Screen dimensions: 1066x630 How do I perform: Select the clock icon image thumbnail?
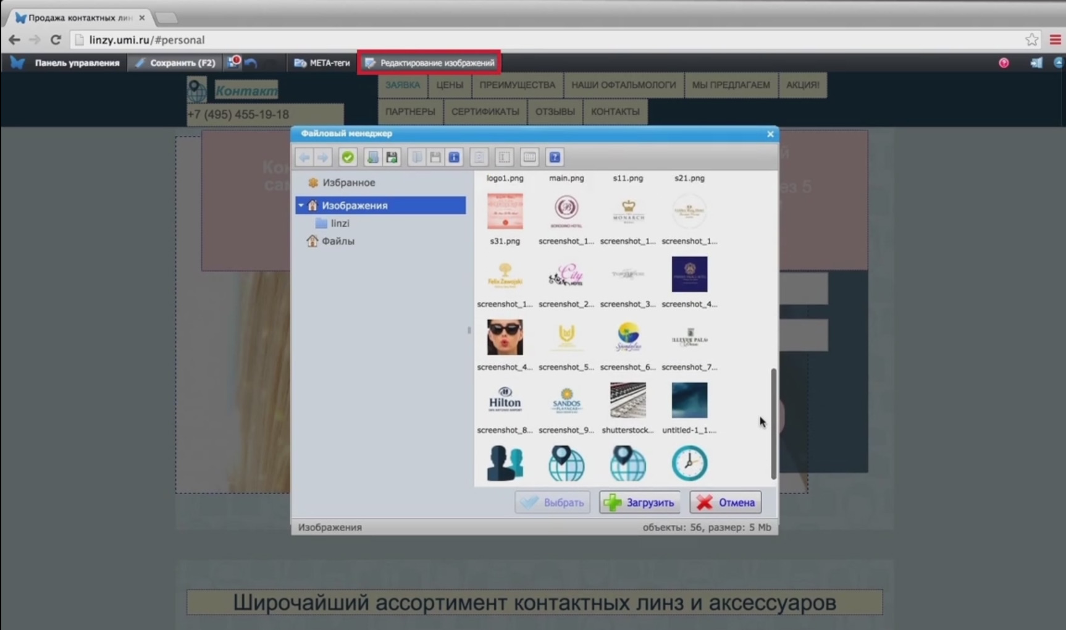pyautogui.click(x=689, y=463)
